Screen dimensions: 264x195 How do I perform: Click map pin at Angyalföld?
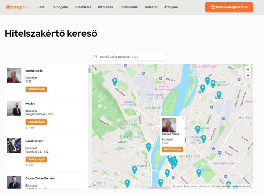click(198, 129)
